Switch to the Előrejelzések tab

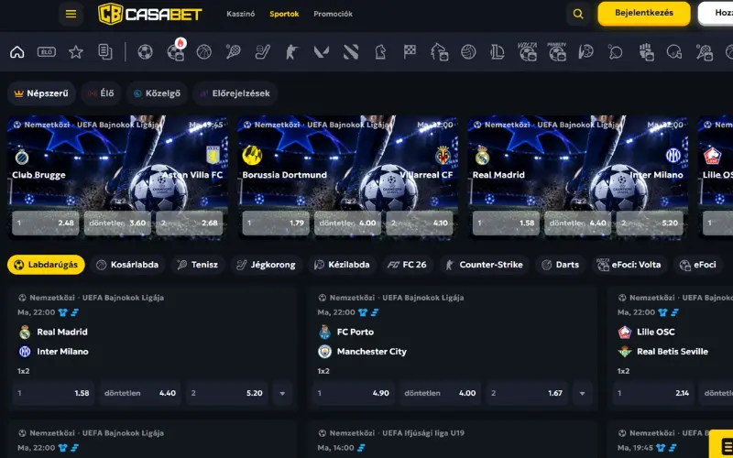[235, 93]
